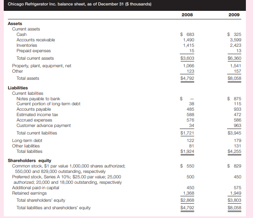
Task: Click the 2009 Other assets value 157
Action: 238,71
